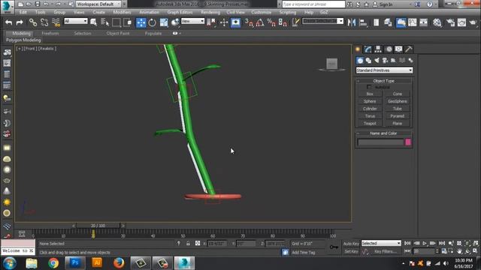Open the Edit menu
Screen dimensions: 481x270
[23, 12]
